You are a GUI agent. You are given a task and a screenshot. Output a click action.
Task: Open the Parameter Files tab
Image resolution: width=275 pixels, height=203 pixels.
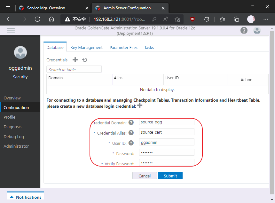coord(123,47)
